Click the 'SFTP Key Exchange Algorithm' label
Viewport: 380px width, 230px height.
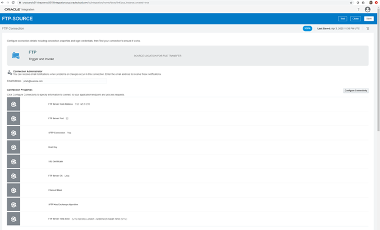click(x=63, y=204)
